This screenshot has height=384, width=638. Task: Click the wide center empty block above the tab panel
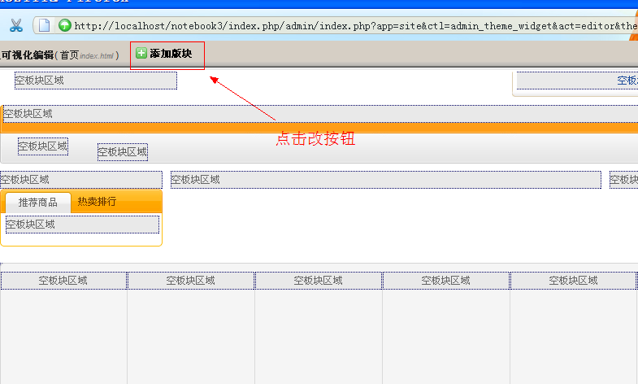click(385, 180)
